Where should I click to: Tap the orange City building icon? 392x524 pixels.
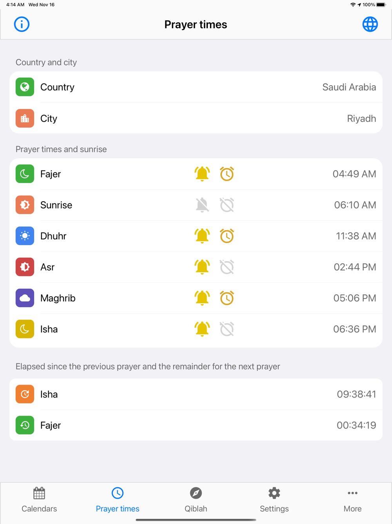(25, 119)
